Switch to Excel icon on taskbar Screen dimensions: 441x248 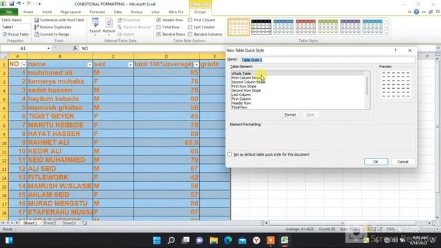(x=285, y=240)
